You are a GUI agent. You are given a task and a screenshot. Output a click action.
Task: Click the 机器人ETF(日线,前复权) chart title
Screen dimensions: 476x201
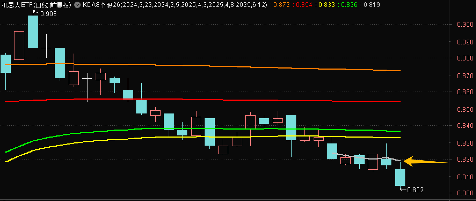pos(36,5)
